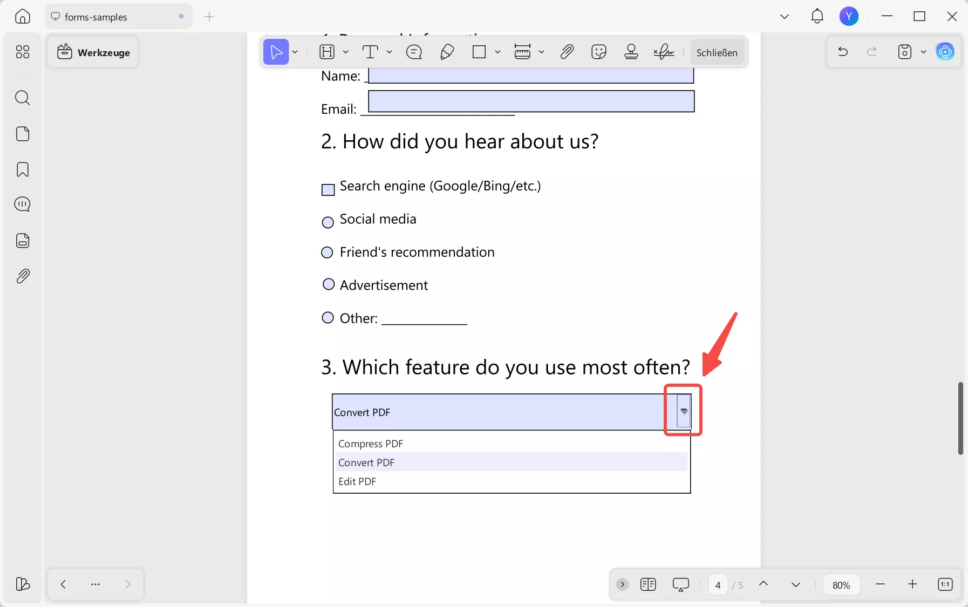Open the form field dropdown highlighted in red
968x607 pixels.
tap(683, 411)
